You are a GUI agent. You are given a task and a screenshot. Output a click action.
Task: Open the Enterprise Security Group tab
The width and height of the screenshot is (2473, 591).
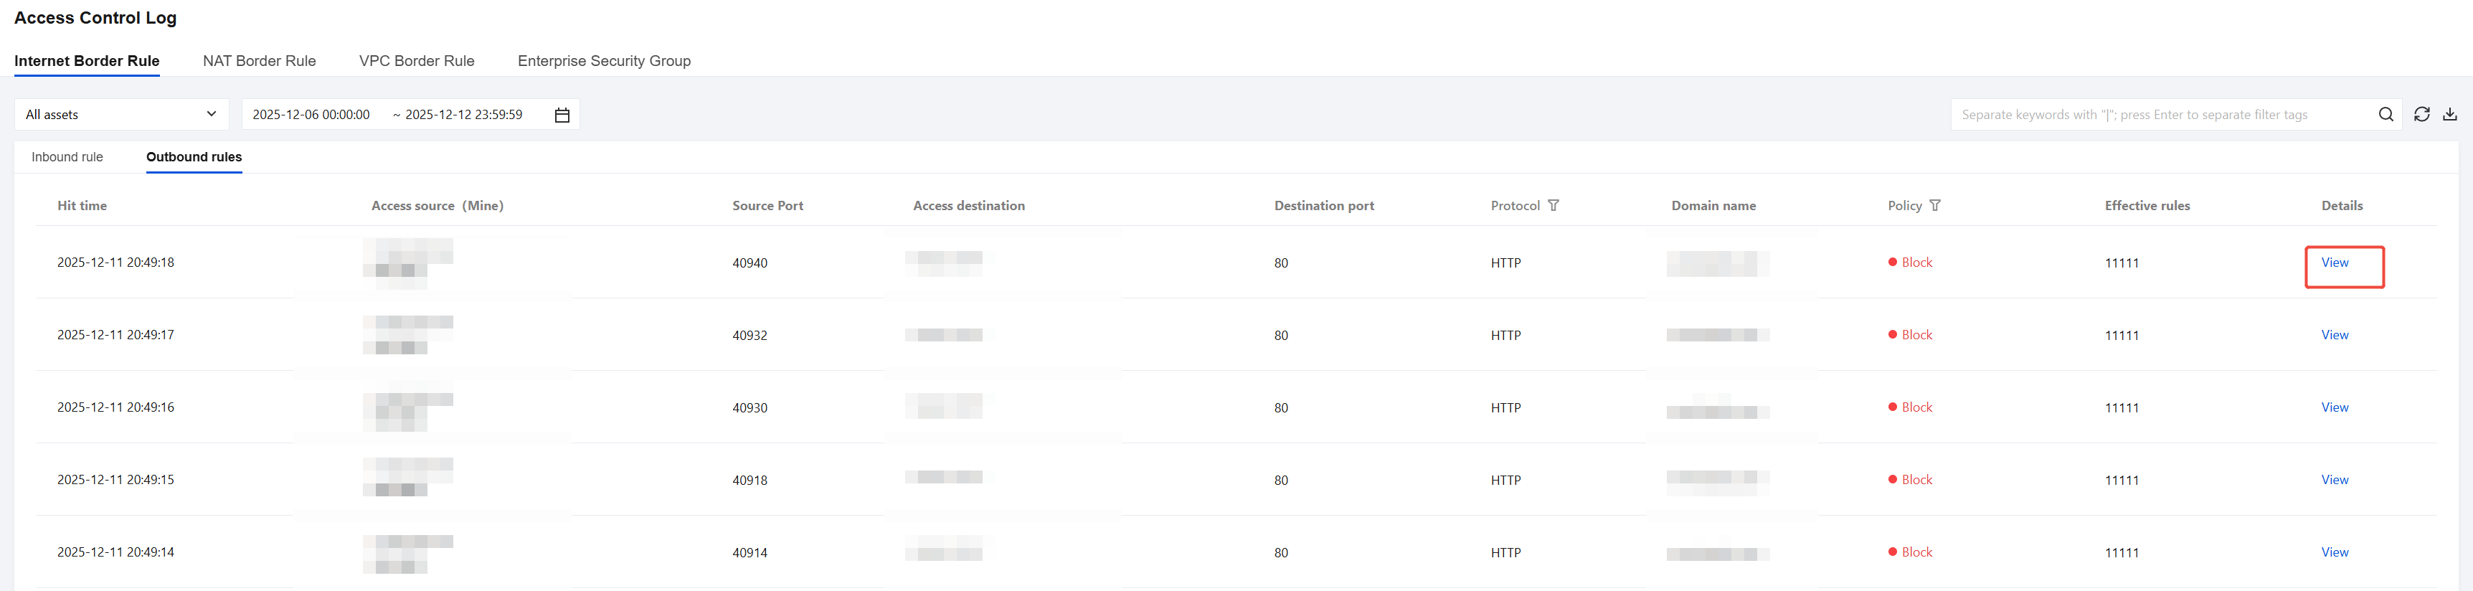tap(604, 60)
